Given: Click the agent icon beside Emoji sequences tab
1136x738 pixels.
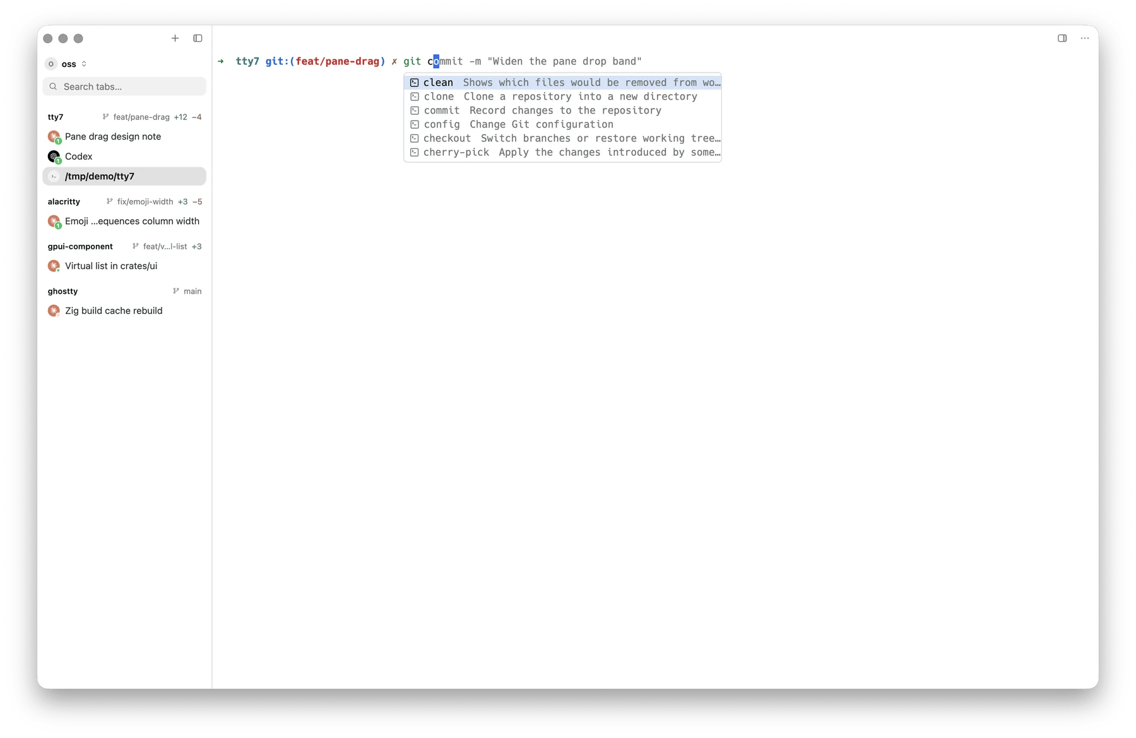Looking at the screenshot, I should (x=54, y=222).
